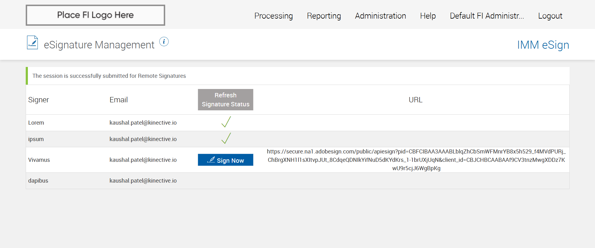Open the info icon beside eSignature Management

[x=164, y=42]
